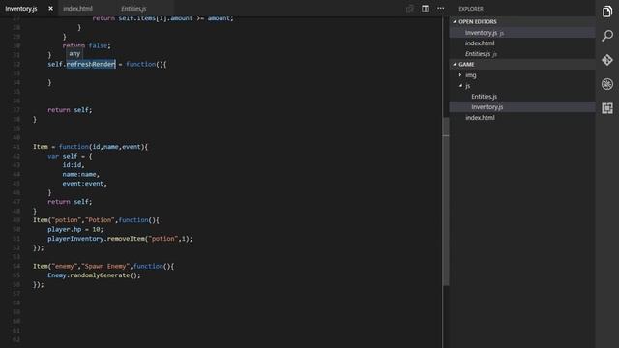This screenshot has width=619, height=348.
Task: Click line number 41 in the gutter
Action: pyautogui.click(x=16, y=147)
